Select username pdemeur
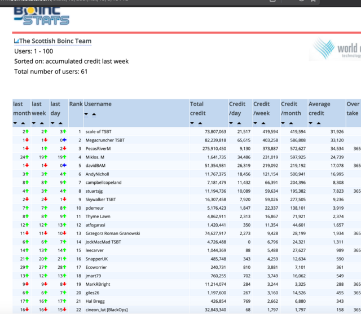Image resolution: width=361 pixels, height=314 pixels. tap(94, 208)
